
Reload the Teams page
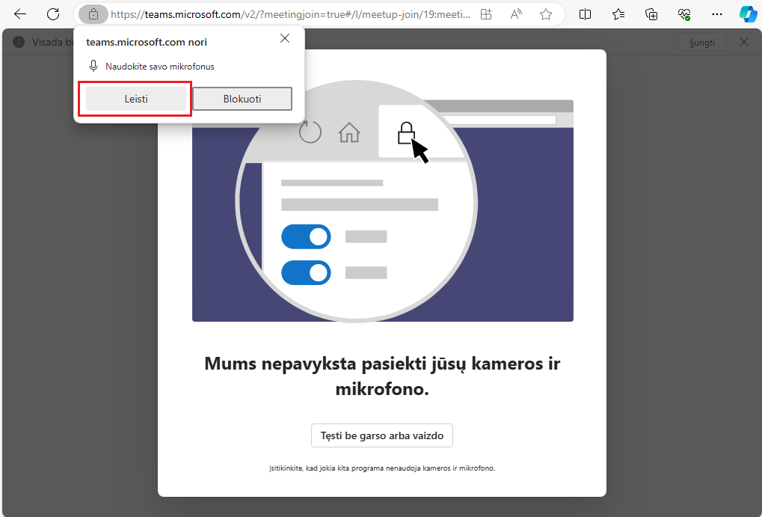(53, 14)
